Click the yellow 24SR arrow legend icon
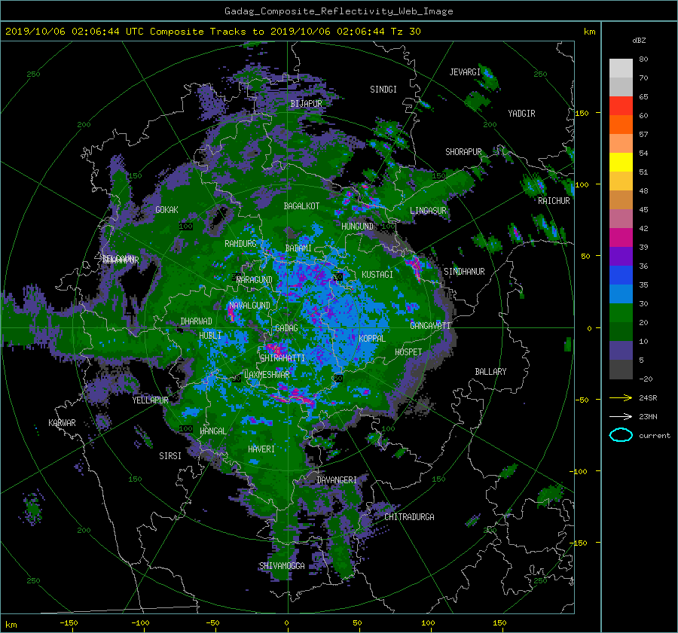678x633 pixels. [x=621, y=397]
